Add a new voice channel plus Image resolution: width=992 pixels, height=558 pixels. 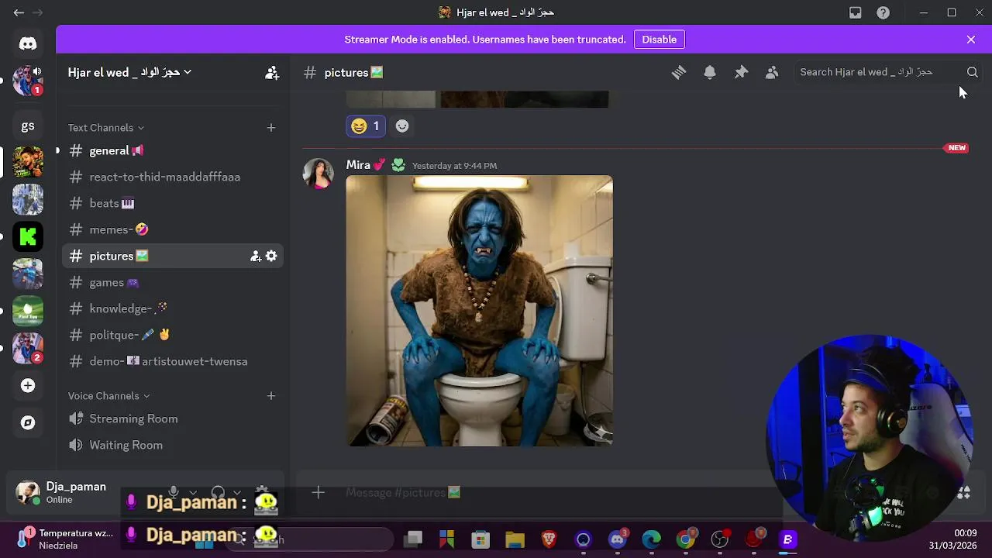(x=271, y=395)
